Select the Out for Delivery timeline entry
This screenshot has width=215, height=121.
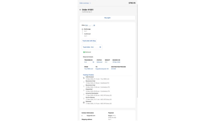[98, 98]
